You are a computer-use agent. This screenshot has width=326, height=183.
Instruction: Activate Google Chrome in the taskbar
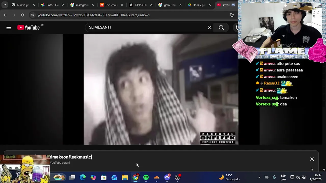(135, 177)
